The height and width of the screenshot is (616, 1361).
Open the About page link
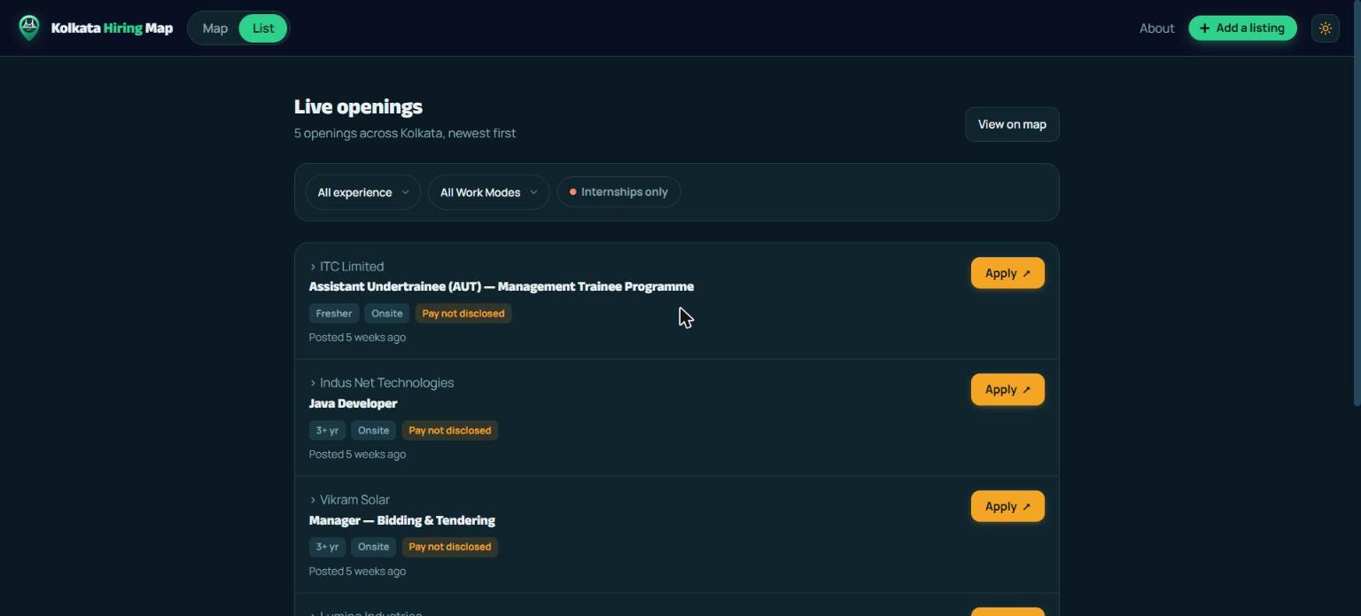click(1156, 28)
